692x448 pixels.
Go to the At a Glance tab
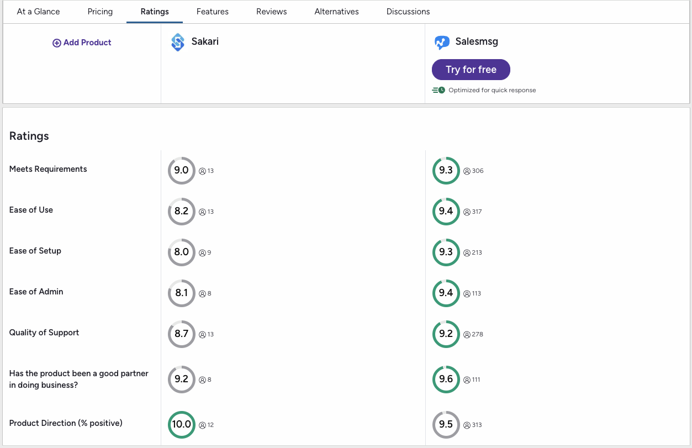click(x=38, y=11)
